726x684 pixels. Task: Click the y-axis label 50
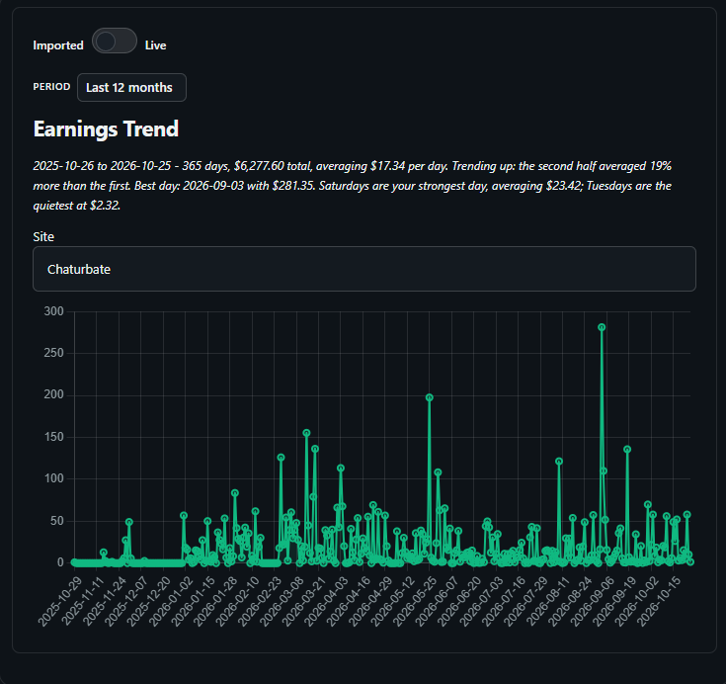[57, 521]
